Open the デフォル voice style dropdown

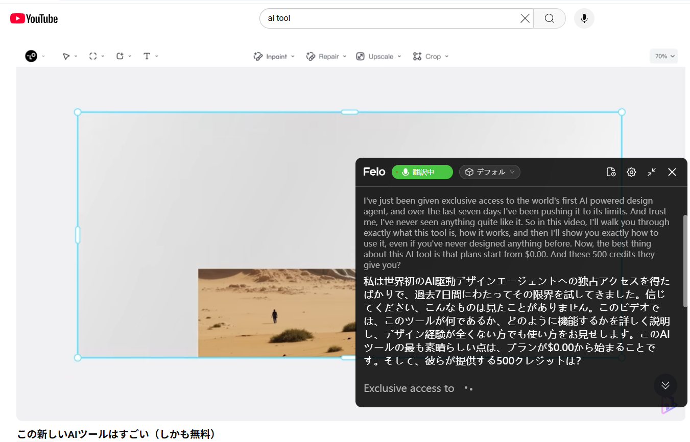[x=489, y=172]
